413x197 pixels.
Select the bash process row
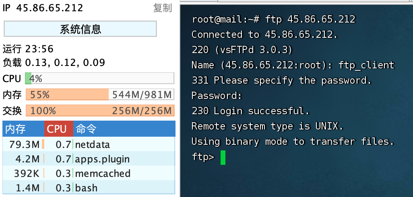tap(89, 187)
